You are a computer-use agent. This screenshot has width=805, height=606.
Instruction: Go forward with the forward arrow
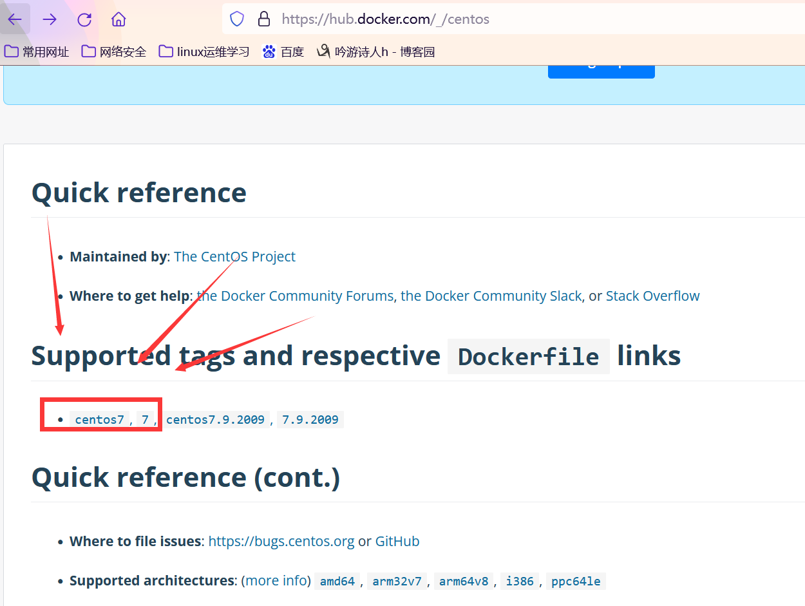tap(50, 19)
